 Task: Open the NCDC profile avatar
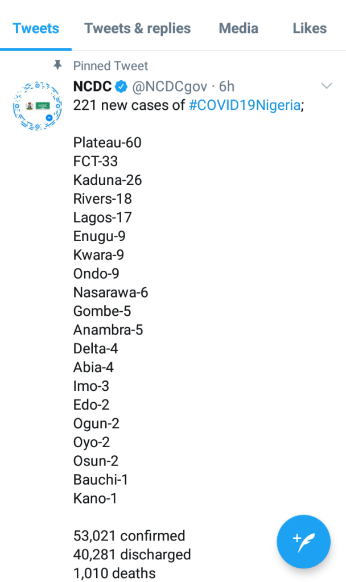point(37,106)
